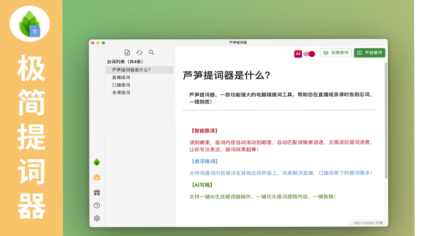Click the yellow window minimize button

point(98,43)
